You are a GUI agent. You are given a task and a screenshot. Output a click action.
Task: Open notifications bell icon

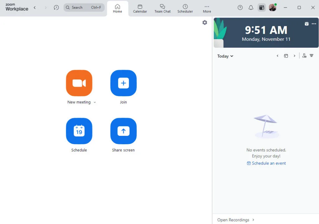tap(251, 7)
